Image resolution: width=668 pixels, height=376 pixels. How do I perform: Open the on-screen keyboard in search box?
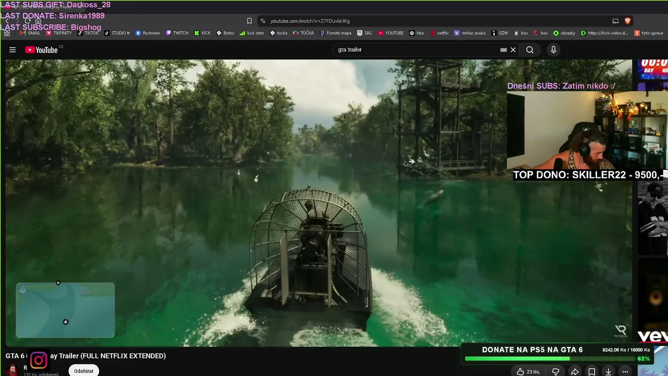tap(503, 50)
